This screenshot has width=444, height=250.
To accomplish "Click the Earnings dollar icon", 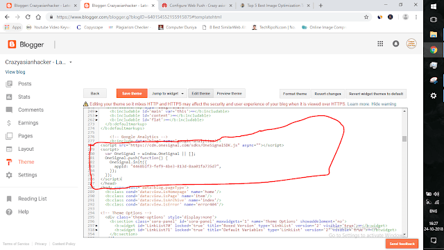I will point(9,123).
